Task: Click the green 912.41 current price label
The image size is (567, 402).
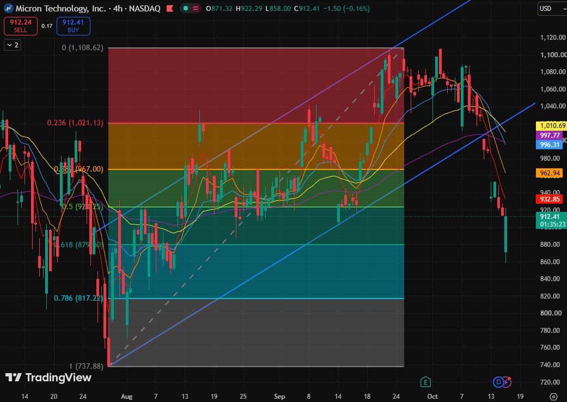Action: [x=551, y=220]
